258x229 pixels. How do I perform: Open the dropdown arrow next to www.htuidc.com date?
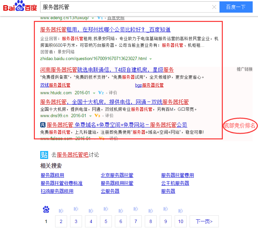(x=94, y=93)
